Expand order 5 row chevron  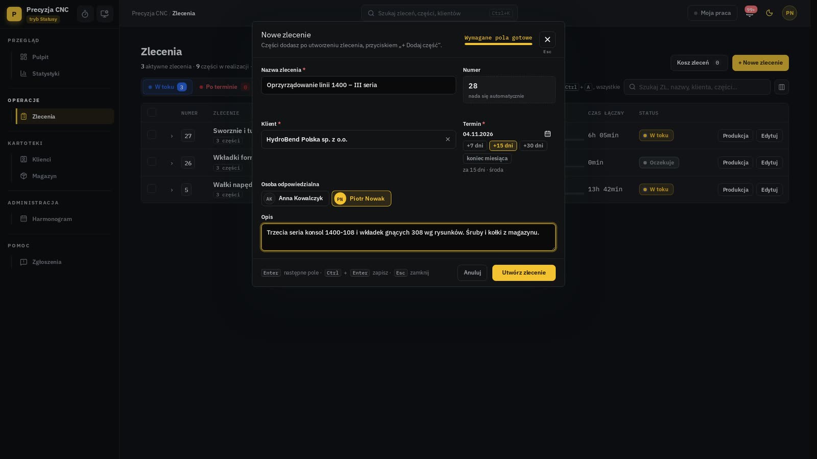click(x=172, y=190)
